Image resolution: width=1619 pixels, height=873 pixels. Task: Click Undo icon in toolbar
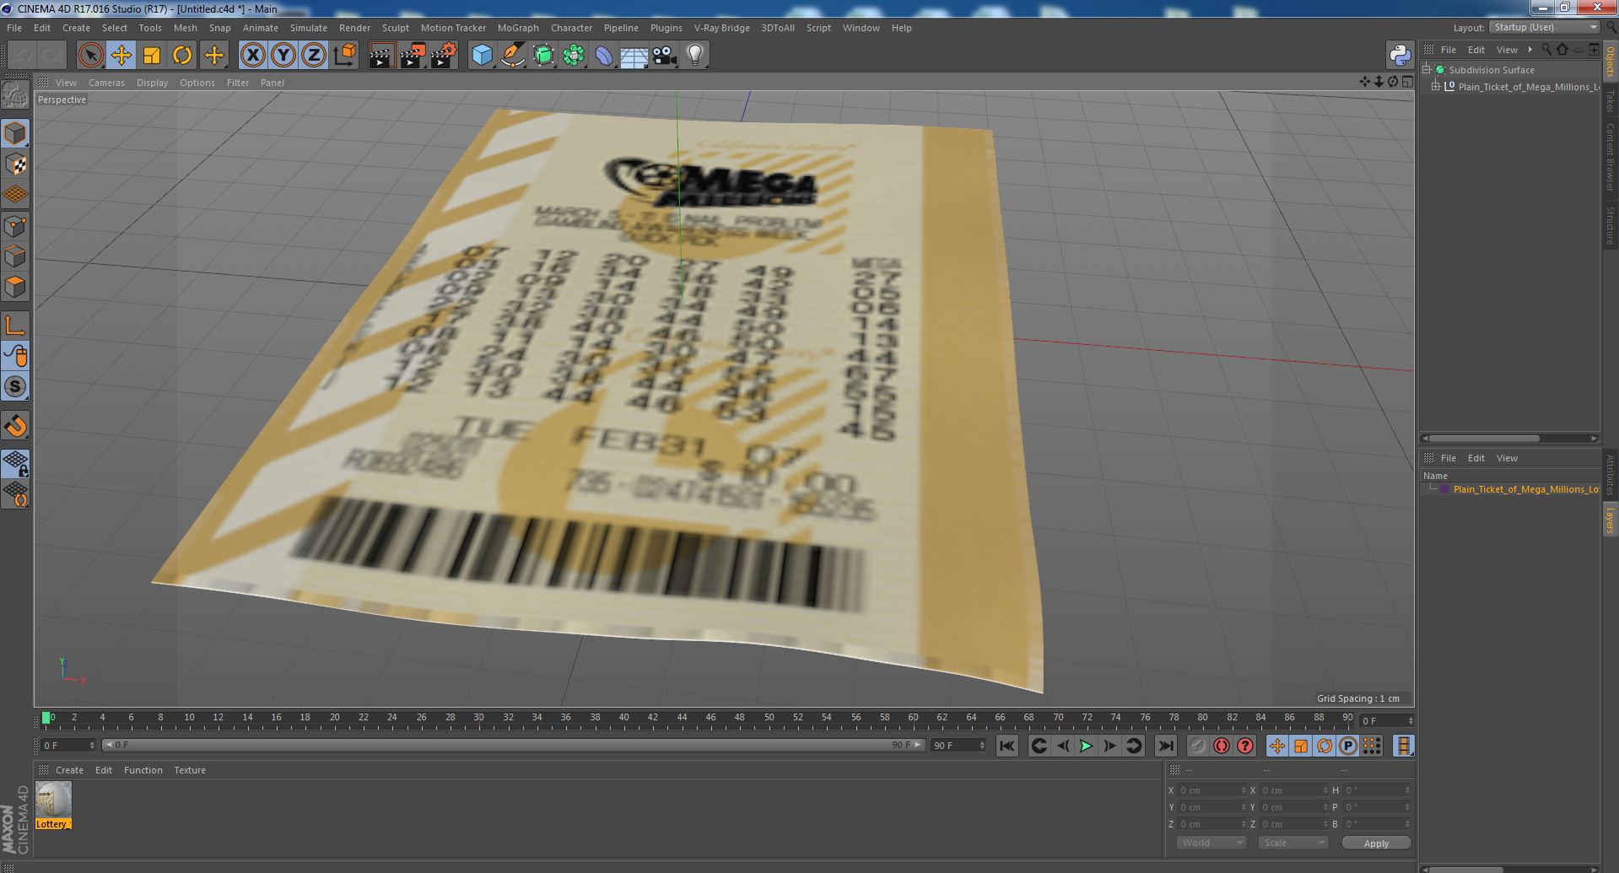(22, 56)
